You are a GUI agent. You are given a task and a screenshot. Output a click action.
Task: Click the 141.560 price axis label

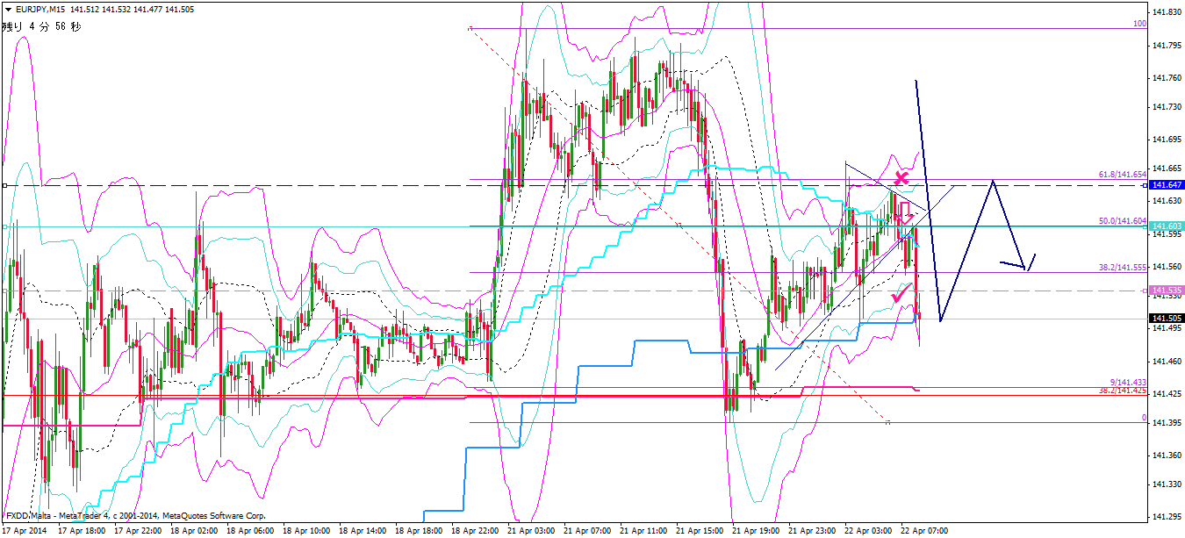tap(1167, 266)
